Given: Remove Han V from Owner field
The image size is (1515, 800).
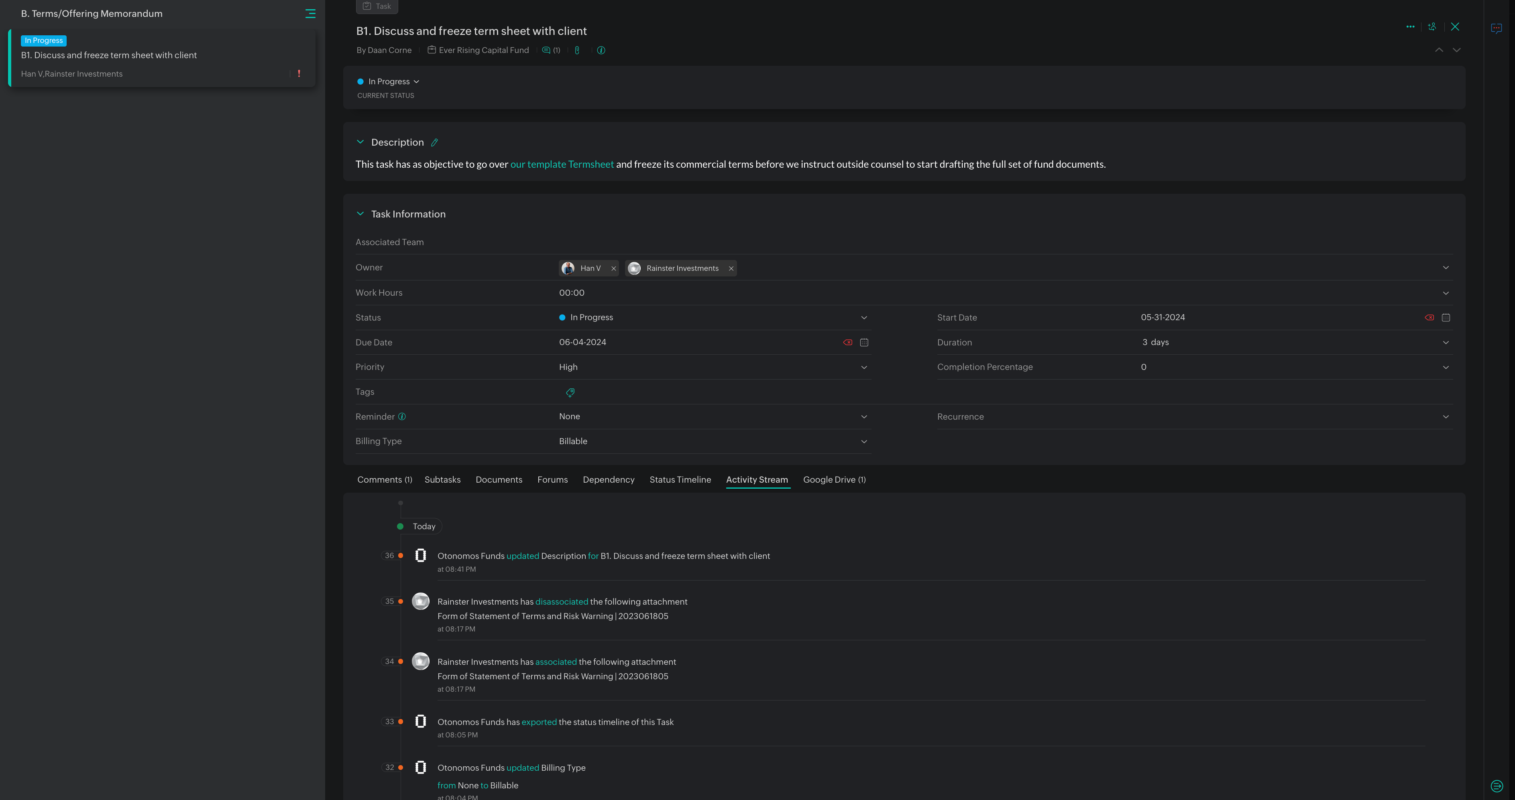Looking at the screenshot, I should pos(613,269).
